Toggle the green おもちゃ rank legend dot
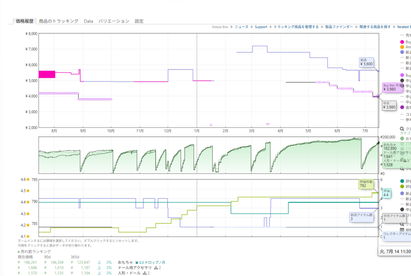Screen dimensions: 411x276 coord(402,138)
